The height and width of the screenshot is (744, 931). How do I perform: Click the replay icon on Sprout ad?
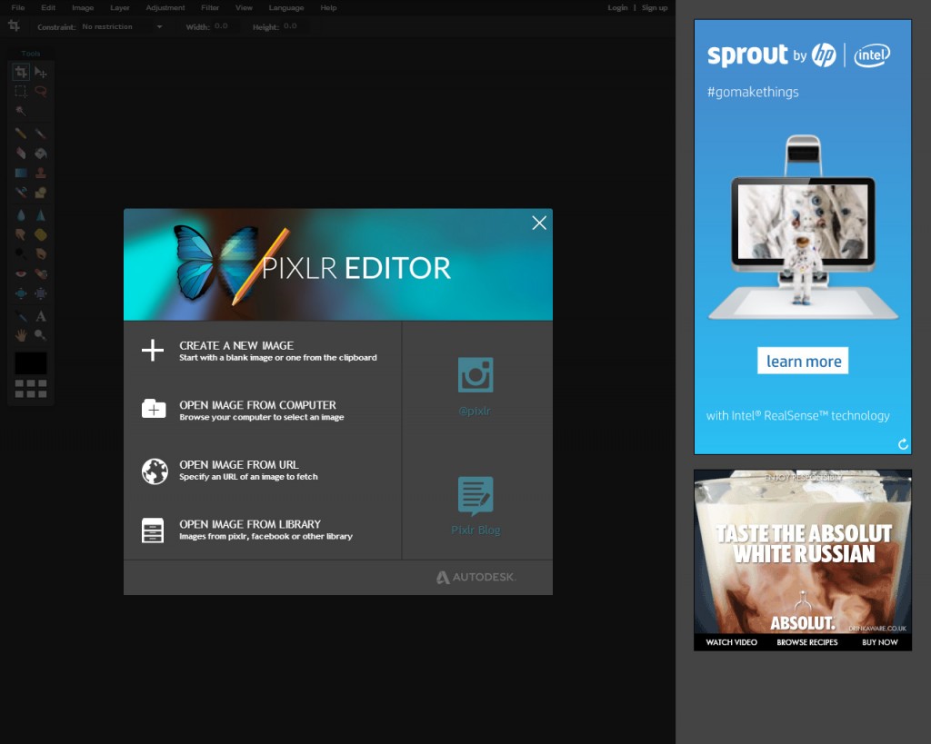coord(903,444)
